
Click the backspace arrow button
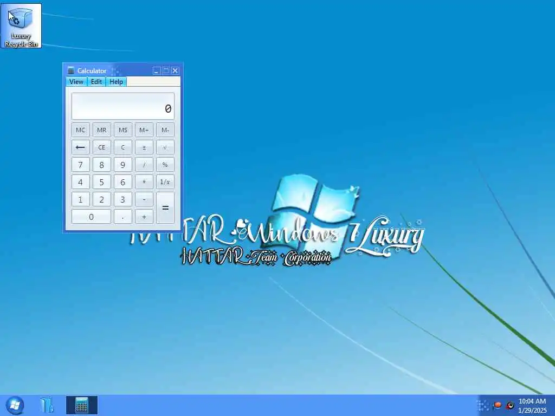click(x=80, y=147)
